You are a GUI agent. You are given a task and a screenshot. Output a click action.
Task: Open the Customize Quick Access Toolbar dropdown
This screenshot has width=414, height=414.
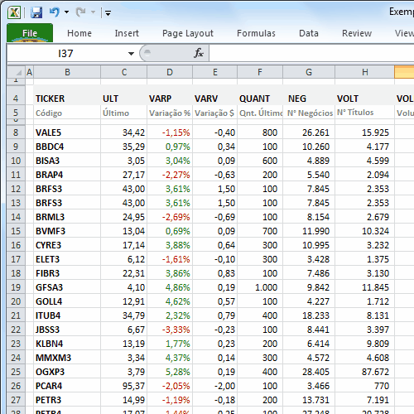108,12
